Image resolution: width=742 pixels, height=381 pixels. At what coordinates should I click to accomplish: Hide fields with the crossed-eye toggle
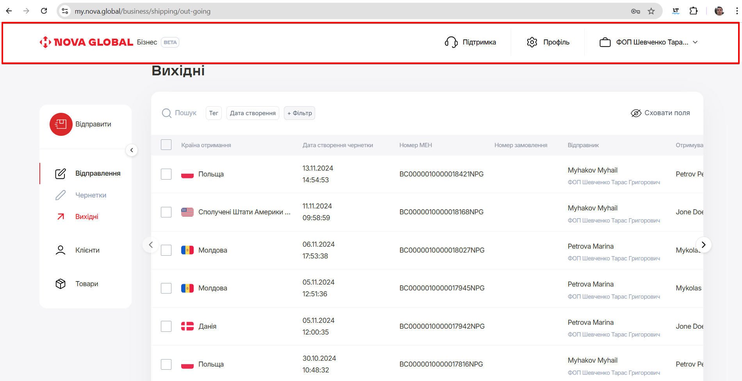(636, 113)
